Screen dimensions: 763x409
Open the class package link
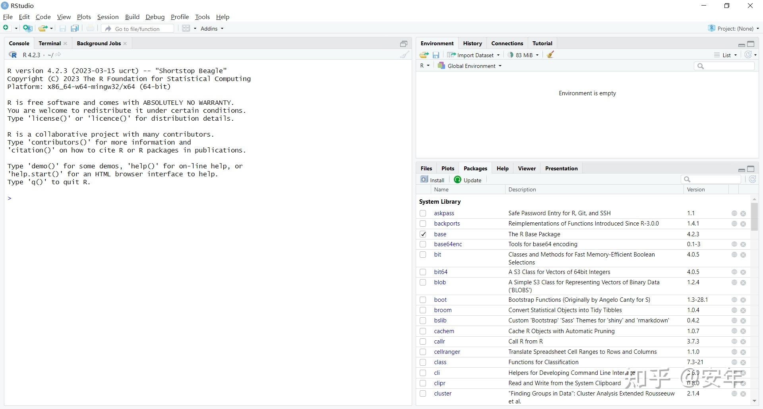coord(440,362)
